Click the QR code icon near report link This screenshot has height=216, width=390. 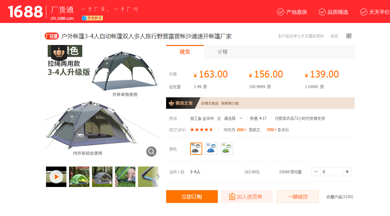pyautogui.click(x=349, y=36)
